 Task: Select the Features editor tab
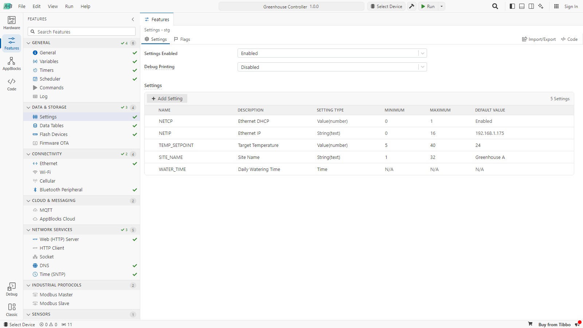point(157,19)
